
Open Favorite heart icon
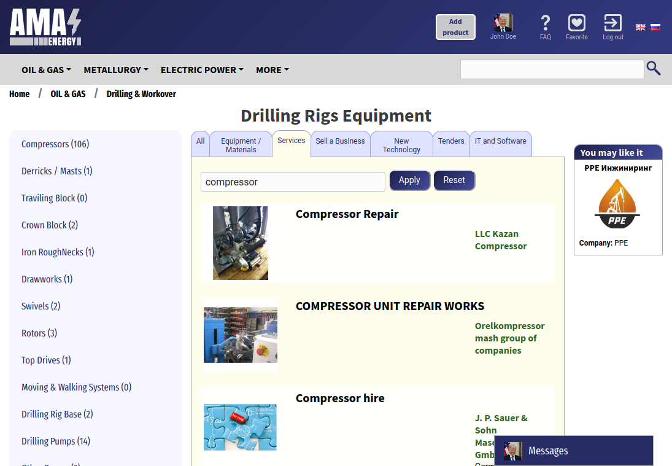[x=576, y=23]
